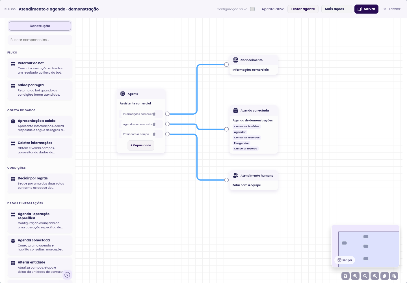Click the 'Consultar reservas' tag
This screenshot has width=407, height=283.
coord(247,138)
